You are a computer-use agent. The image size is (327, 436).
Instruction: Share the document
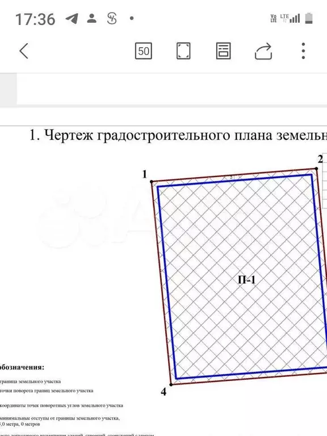(263, 51)
